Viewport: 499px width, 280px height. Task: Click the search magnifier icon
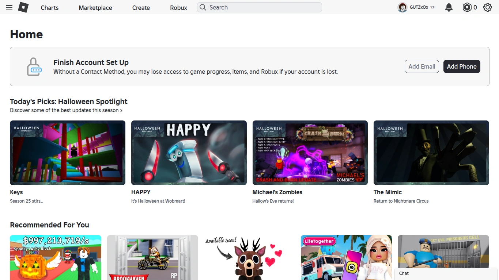pos(203,7)
